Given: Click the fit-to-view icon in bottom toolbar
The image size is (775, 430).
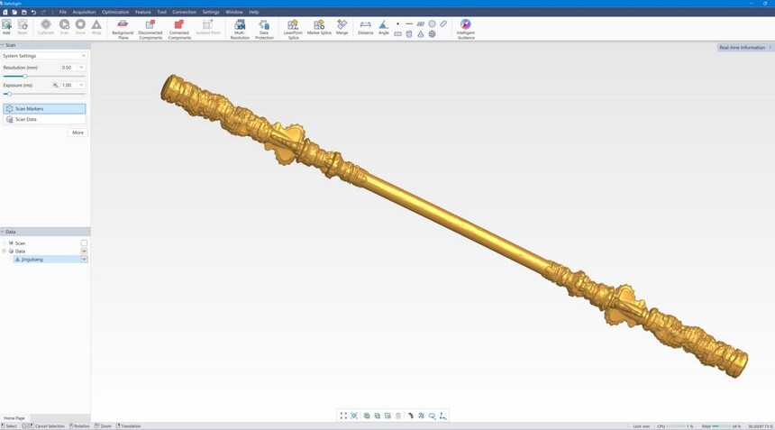Looking at the screenshot, I should pyautogui.click(x=343, y=416).
